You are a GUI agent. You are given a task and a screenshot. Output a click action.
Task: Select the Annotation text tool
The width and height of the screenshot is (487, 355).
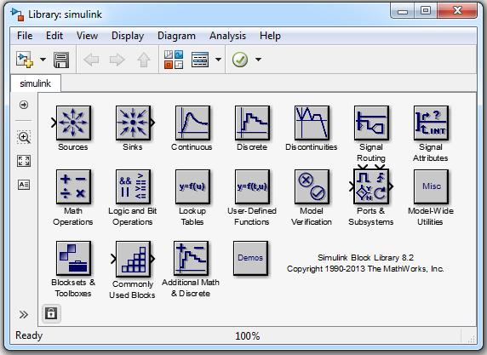click(x=24, y=185)
